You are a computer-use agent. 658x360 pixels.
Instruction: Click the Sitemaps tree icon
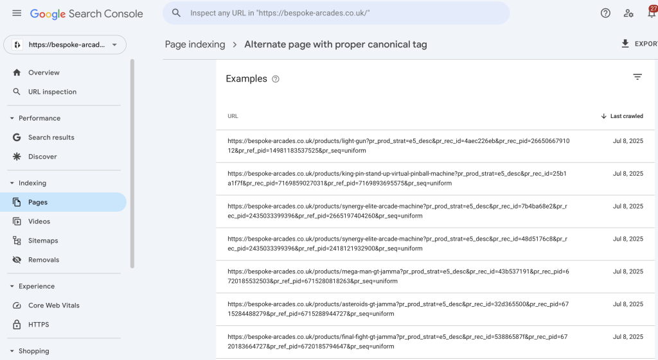point(17,241)
